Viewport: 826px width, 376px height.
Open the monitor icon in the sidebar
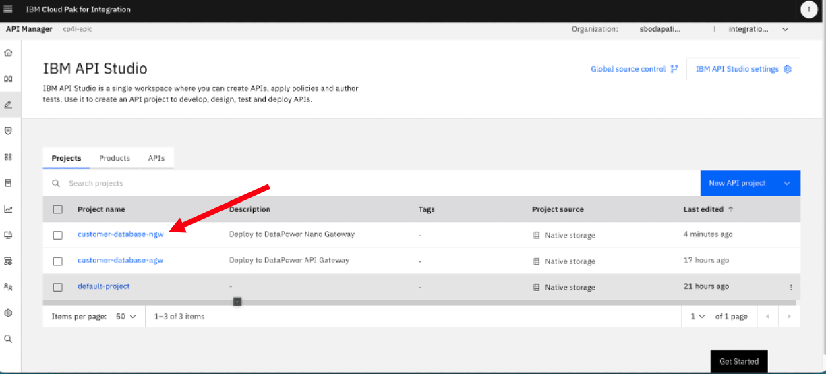(8, 235)
